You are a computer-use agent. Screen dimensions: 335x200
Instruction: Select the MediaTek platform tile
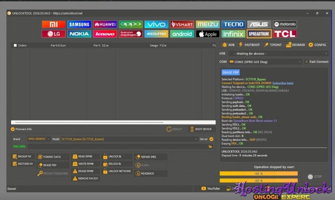[156, 34]
